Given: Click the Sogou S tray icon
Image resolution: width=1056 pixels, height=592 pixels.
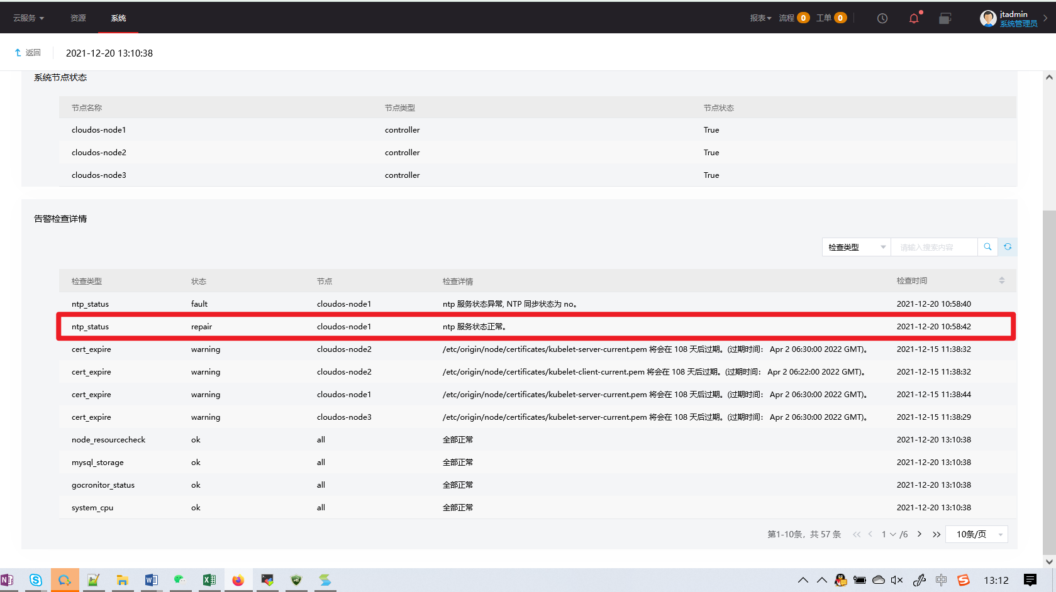Looking at the screenshot, I should point(964,580).
